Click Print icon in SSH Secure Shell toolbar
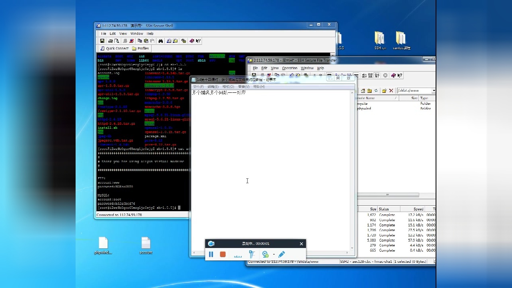Viewport: 512px width, 288px height. click(110, 41)
